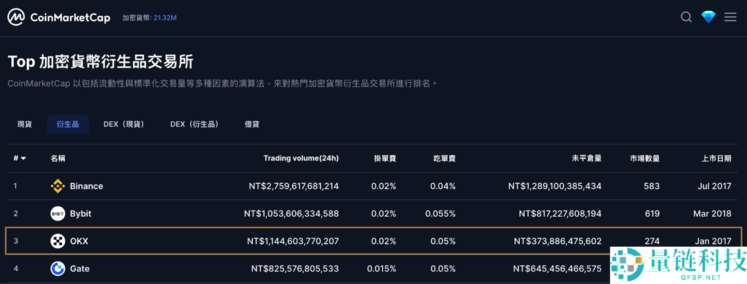Sort by 上市日期 column header
This screenshot has height=284, width=747.
click(x=716, y=158)
